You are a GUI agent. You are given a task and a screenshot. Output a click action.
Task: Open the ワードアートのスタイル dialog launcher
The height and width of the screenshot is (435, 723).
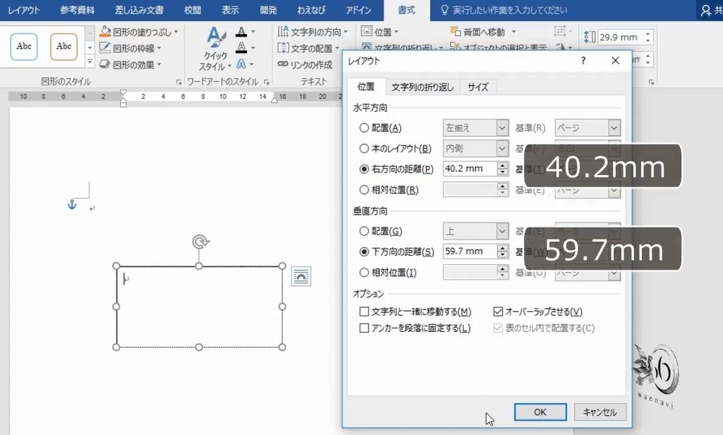pos(266,82)
